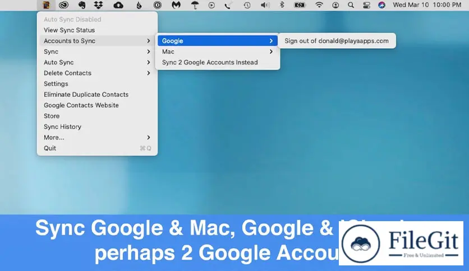The width and height of the screenshot is (469, 271).
Task: Click the phone handset menu bar icon
Action: pyautogui.click(x=228, y=5)
